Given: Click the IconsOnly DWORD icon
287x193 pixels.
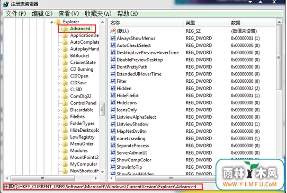Looking at the screenshot, I should (x=113, y=110).
